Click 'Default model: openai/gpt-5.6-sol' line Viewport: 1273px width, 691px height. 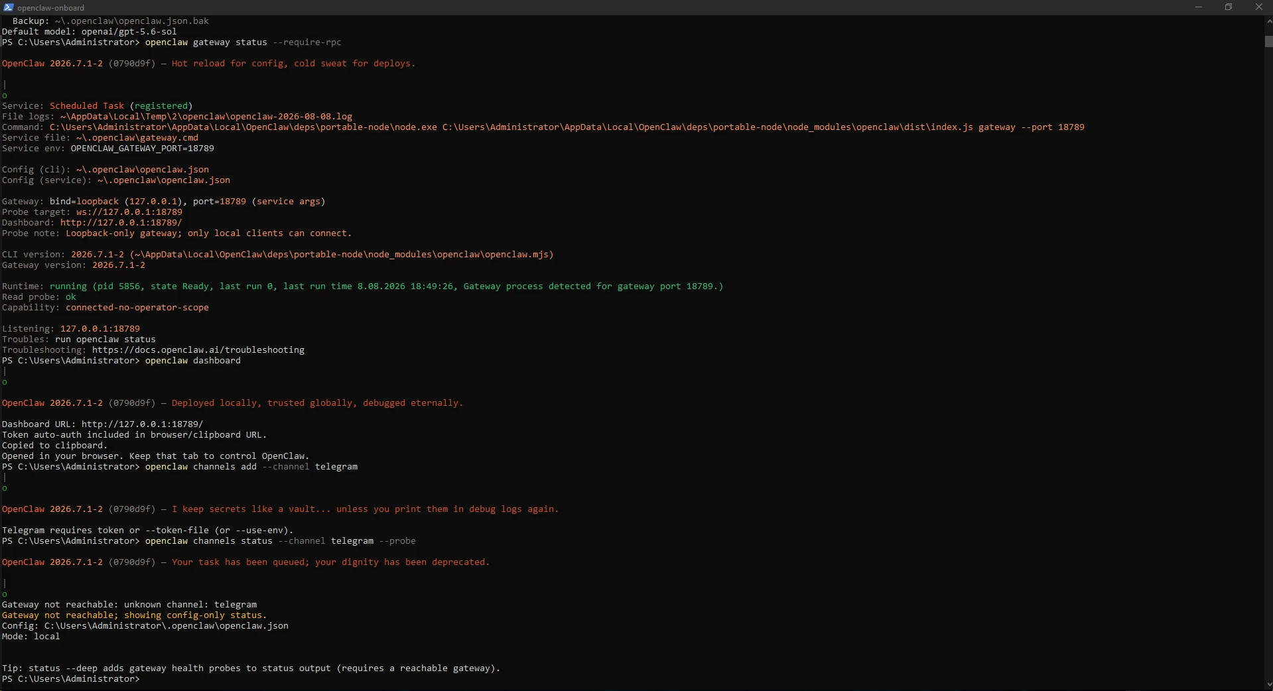click(x=90, y=32)
